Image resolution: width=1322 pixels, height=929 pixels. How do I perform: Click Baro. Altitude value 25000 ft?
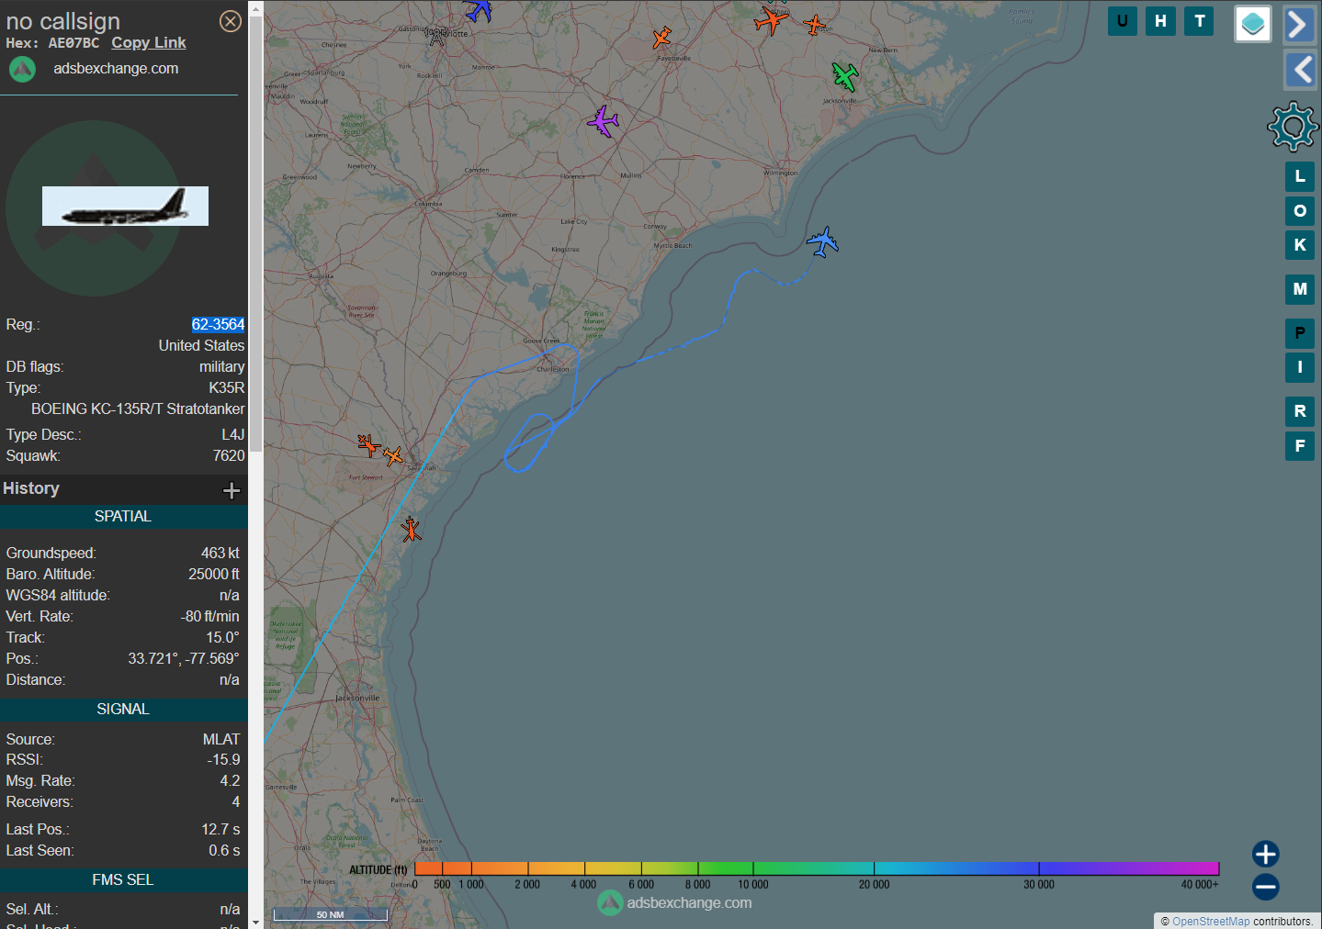coord(214,575)
